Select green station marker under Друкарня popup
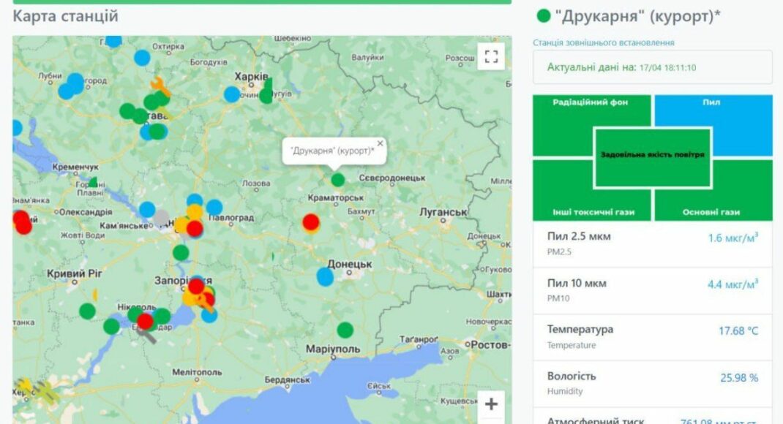The width and height of the screenshot is (783, 424). (x=338, y=180)
